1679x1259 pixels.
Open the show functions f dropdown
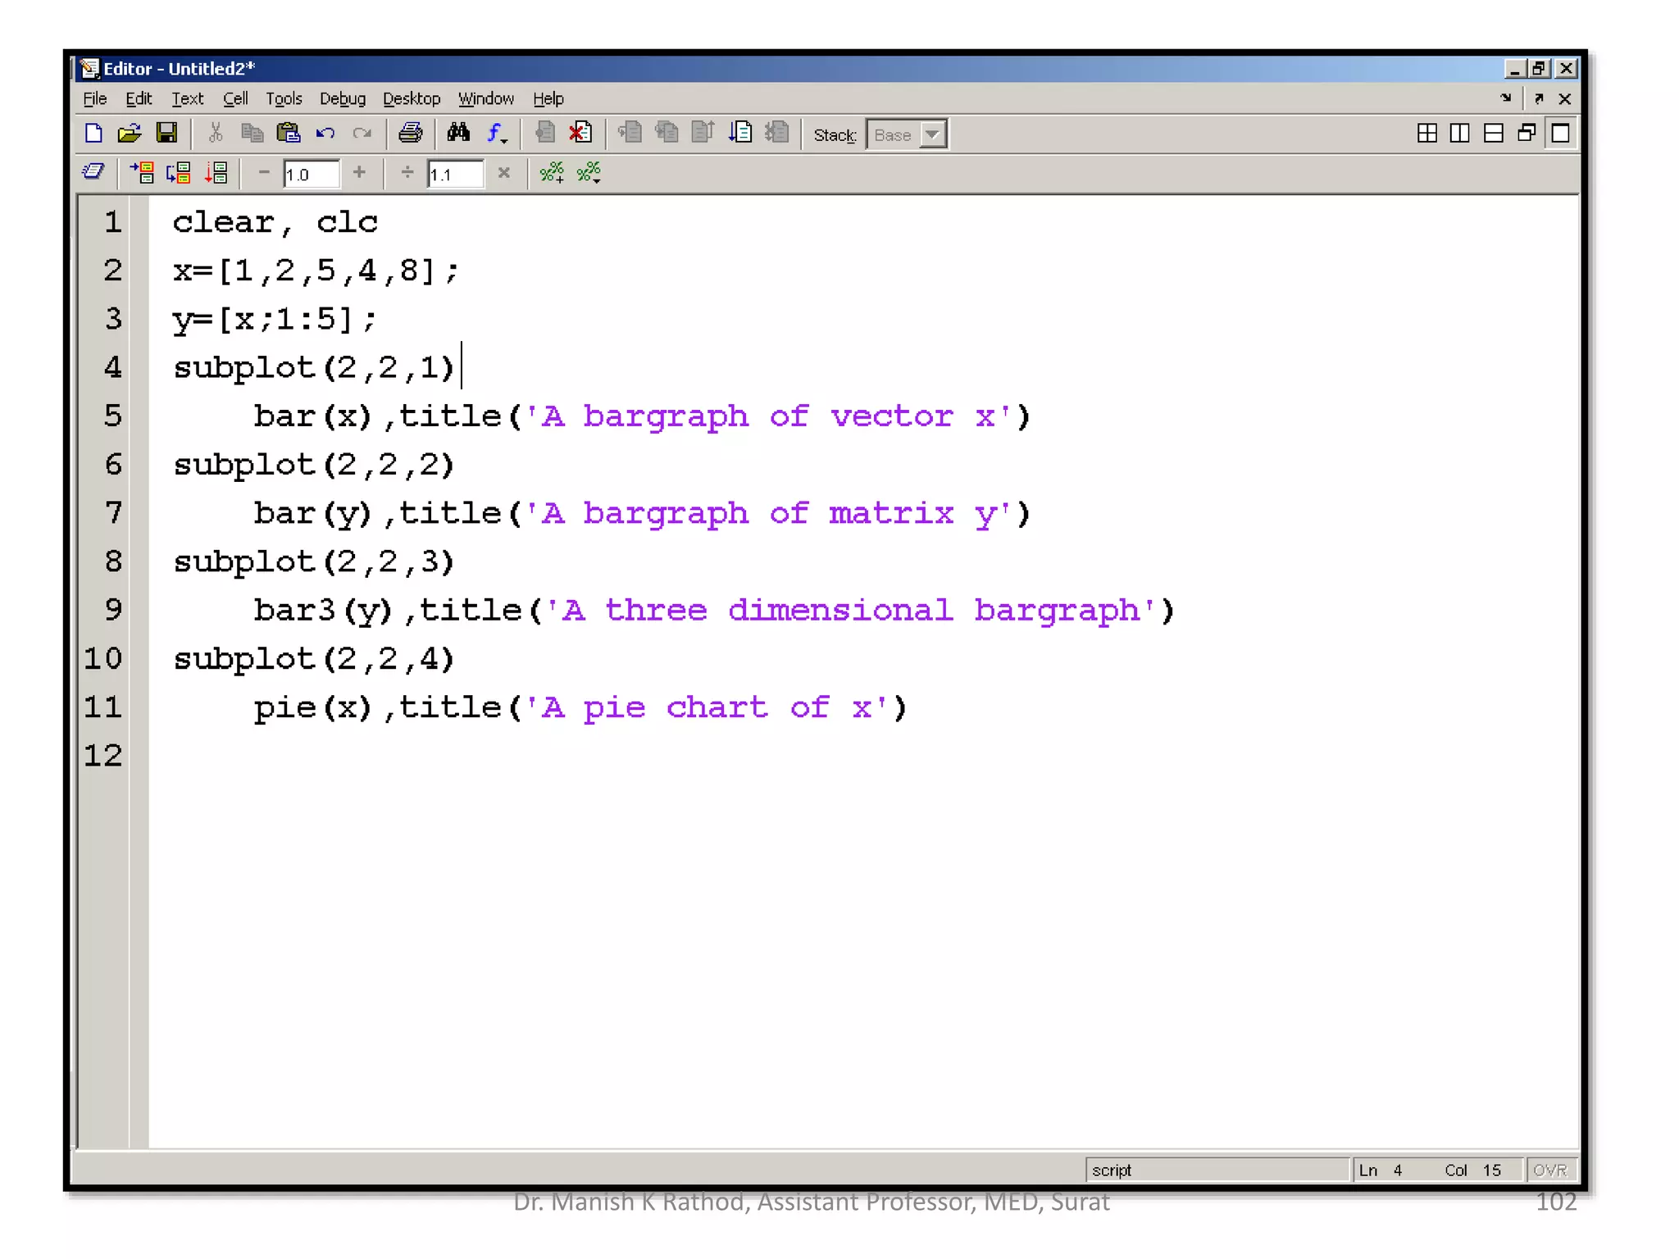pyautogui.click(x=498, y=135)
